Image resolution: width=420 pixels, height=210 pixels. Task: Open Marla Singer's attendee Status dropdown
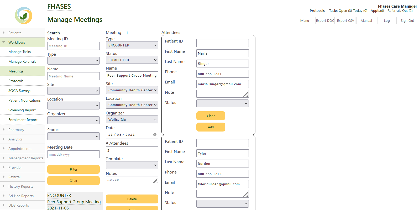point(223,103)
